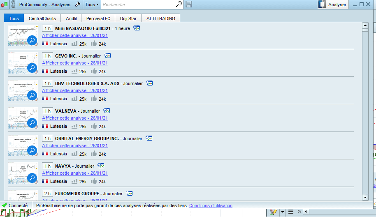Click the '1 h' badge on VALNEVA row
This screenshot has height=217, width=376.
pos(47,111)
